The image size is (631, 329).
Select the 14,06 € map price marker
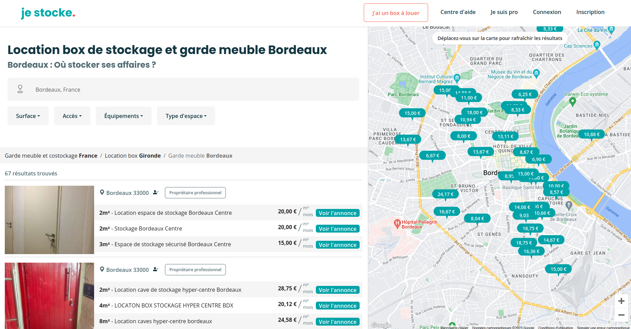(522, 207)
